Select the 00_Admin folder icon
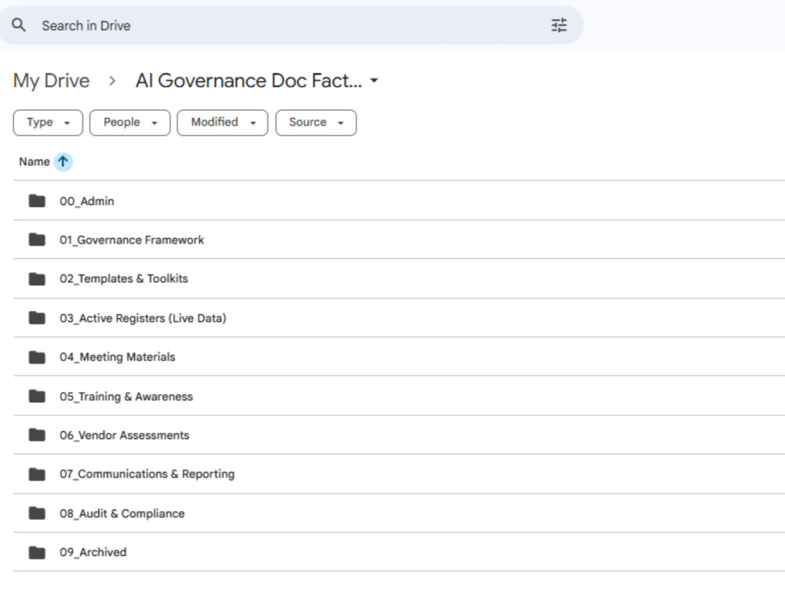This screenshot has height=589, width=785. pos(37,201)
